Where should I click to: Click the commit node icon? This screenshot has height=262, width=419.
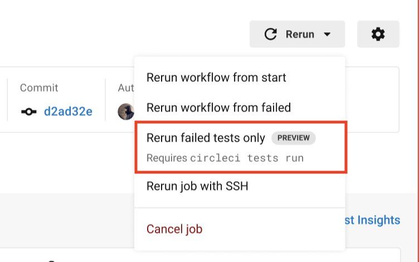29,111
